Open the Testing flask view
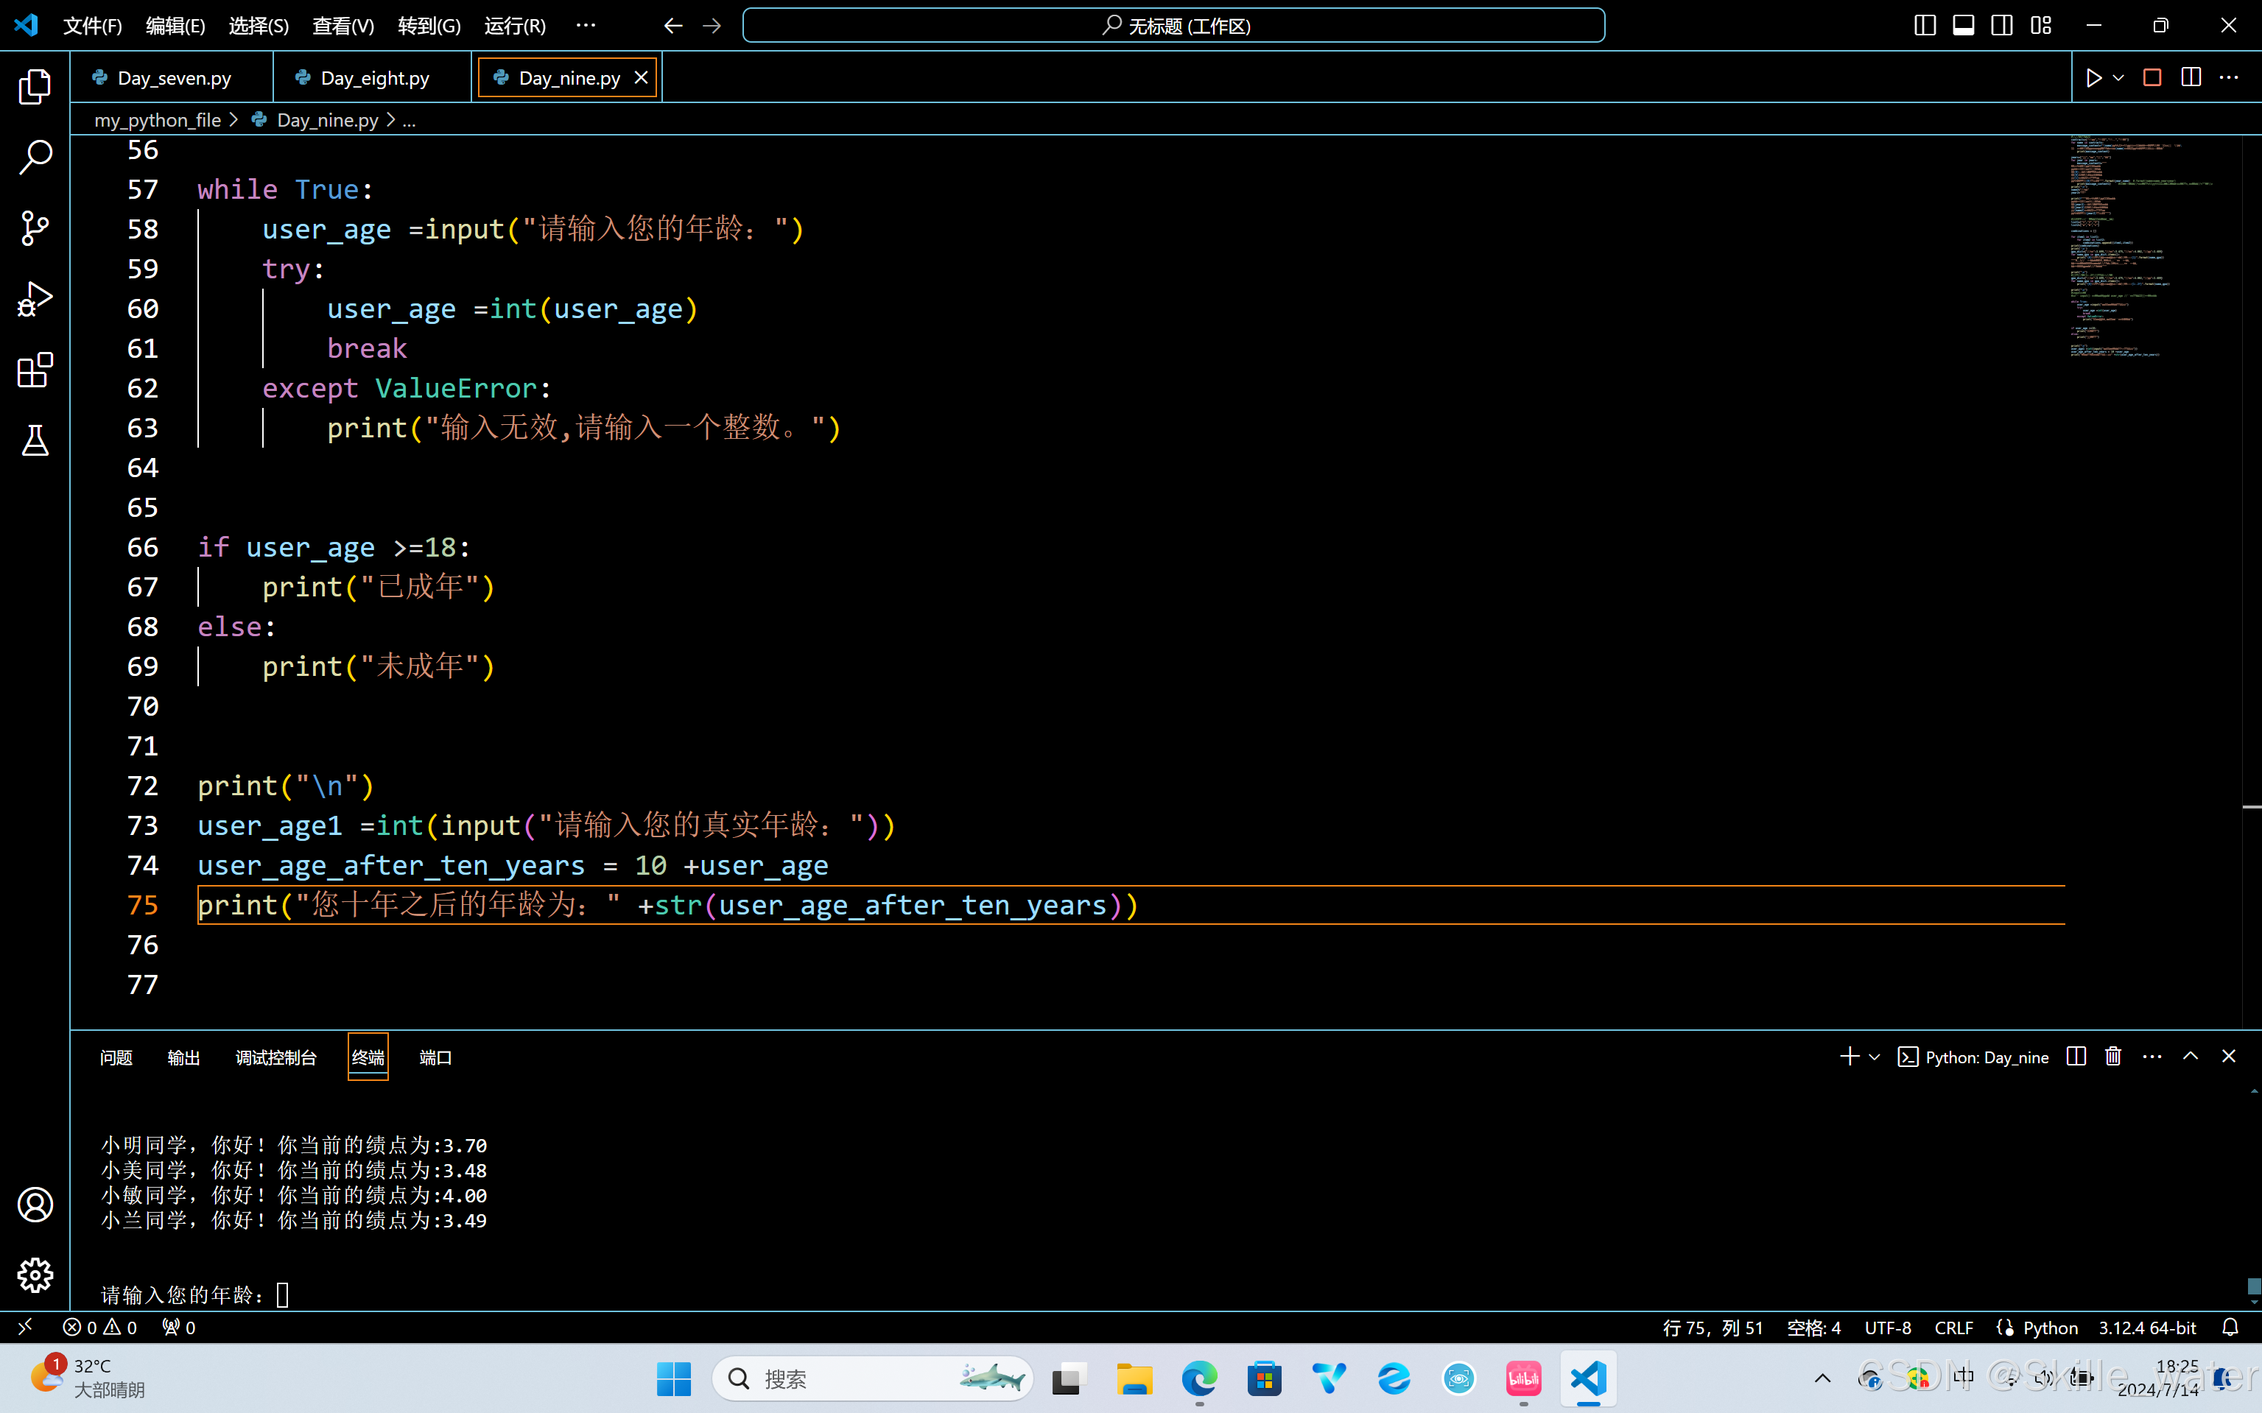Screen dimensions: 2262x1413 pos(35,440)
